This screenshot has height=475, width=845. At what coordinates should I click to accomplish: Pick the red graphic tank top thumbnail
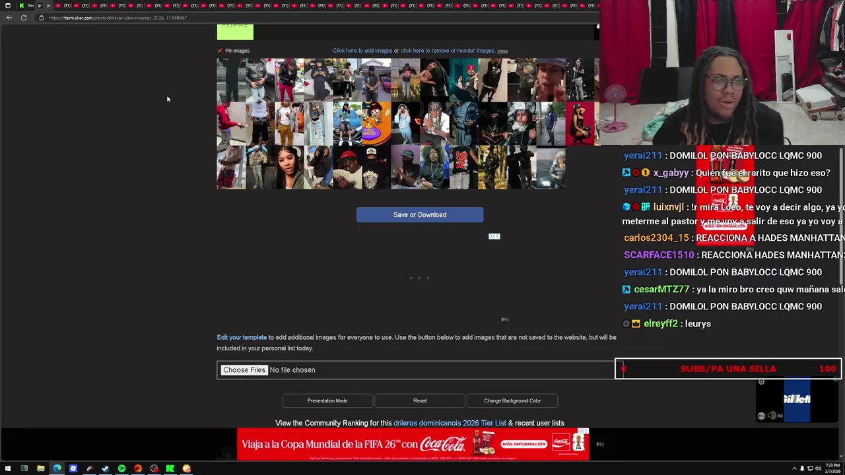(x=463, y=167)
